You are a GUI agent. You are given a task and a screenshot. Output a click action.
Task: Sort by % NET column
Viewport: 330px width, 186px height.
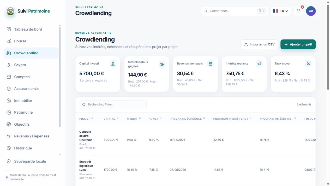(x=155, y=119)
